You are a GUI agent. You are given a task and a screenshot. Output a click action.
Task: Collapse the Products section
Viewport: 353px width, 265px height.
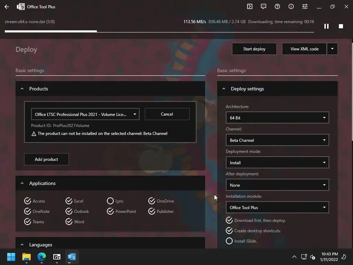pyautogui.click(x=22, y=89)
